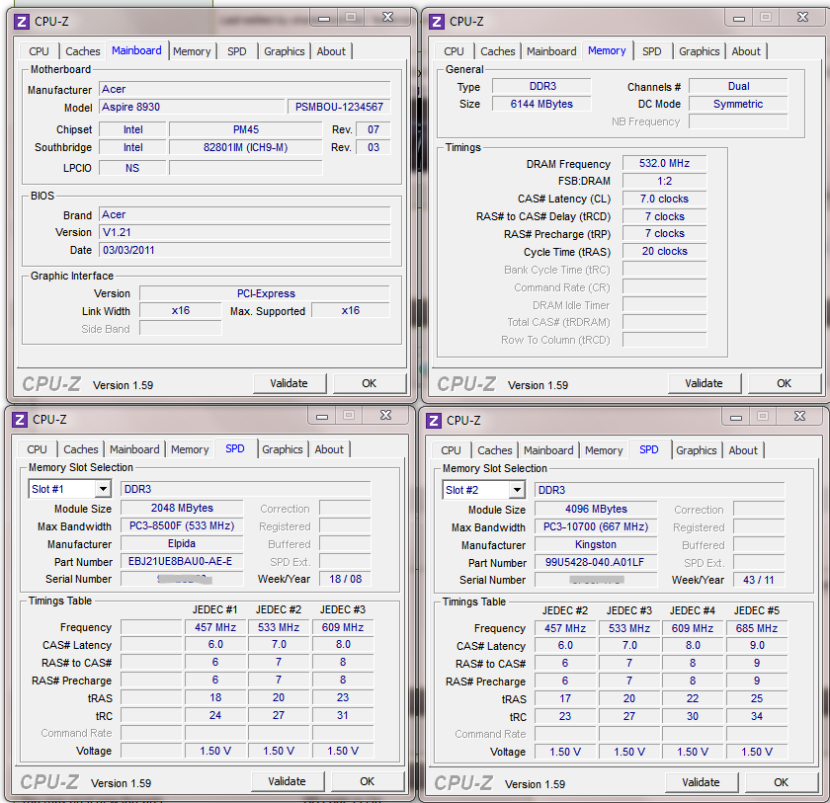
Task: Go to Graphics tab in the Slot #1 SPD window
Action: (x=283, y=449)
